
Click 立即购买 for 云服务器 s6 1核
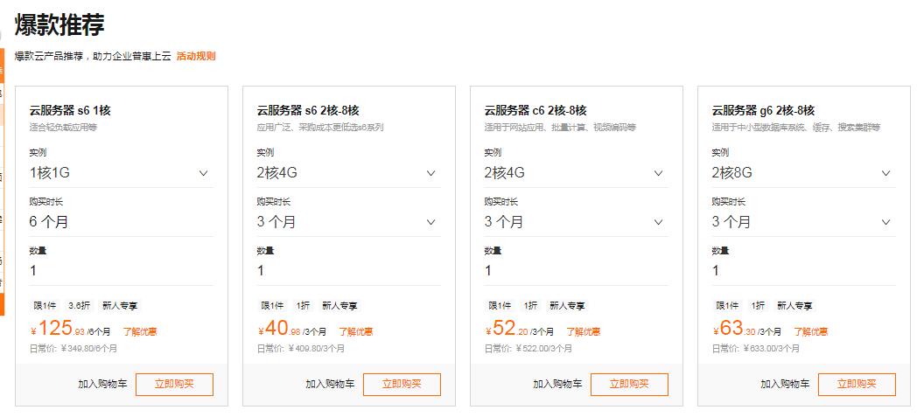(174, 384)
